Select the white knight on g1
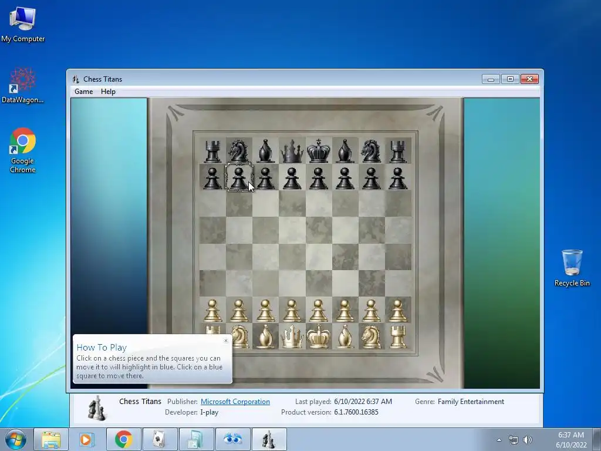The height and width of the screenshot is (451, 601). pos(371,336)
